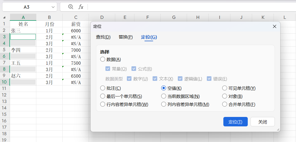Choose 行内容差异单元格(W) option
296x142 pixels.
102,104
